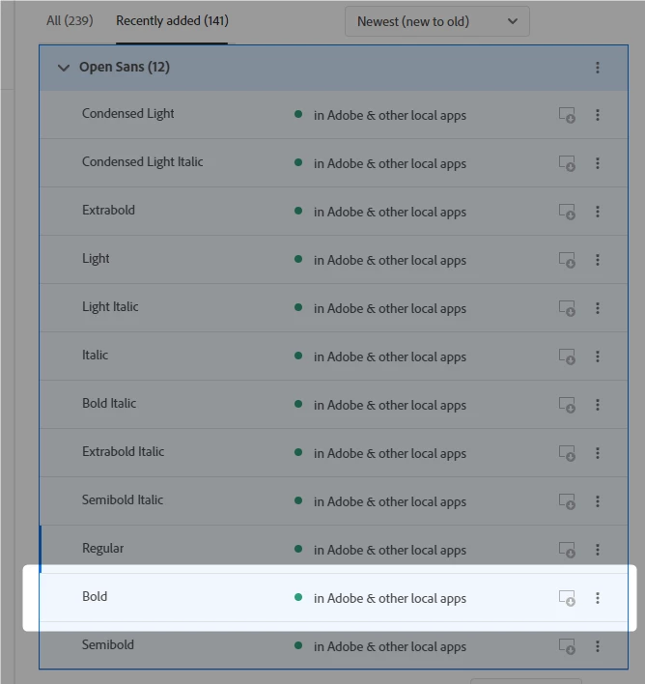The height and width of the screenshot is (684, 645).
Task: Open more options for Semibold font
Action: (598, 646)
